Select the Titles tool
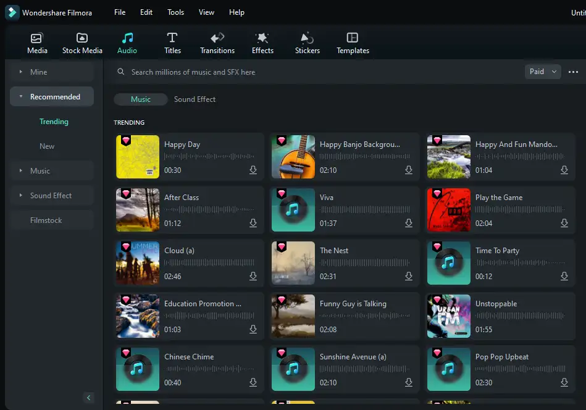This screenshot has width=586, height=410. tap(172, 43)
